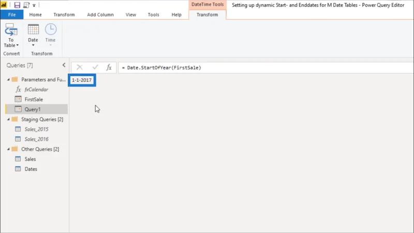Open the Quick Access Toolbar dropdown arrow
Image resolution: width=414 pixels, height=233 pixels.
[x=34, y=5]
